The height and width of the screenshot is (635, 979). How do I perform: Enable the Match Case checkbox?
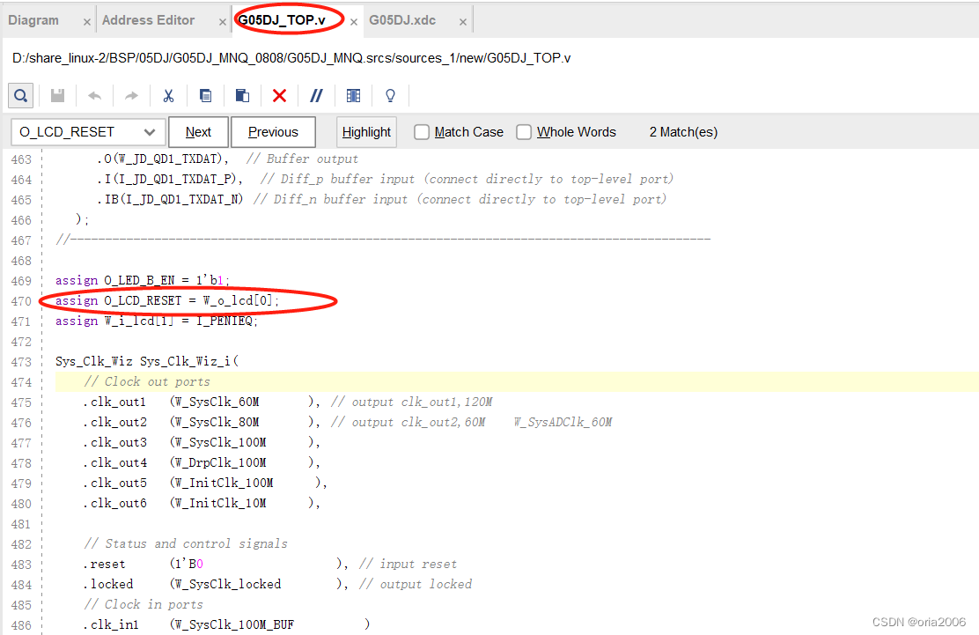421,131
